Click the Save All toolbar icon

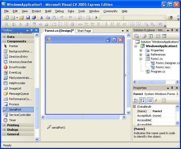pos(34,18)
